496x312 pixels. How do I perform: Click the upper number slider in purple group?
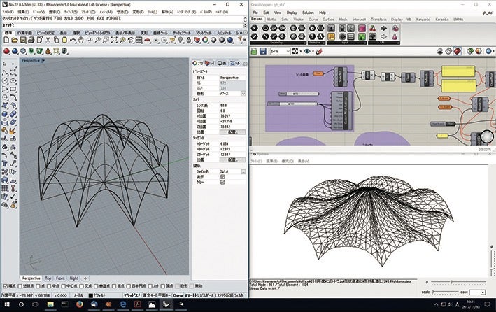299,94
